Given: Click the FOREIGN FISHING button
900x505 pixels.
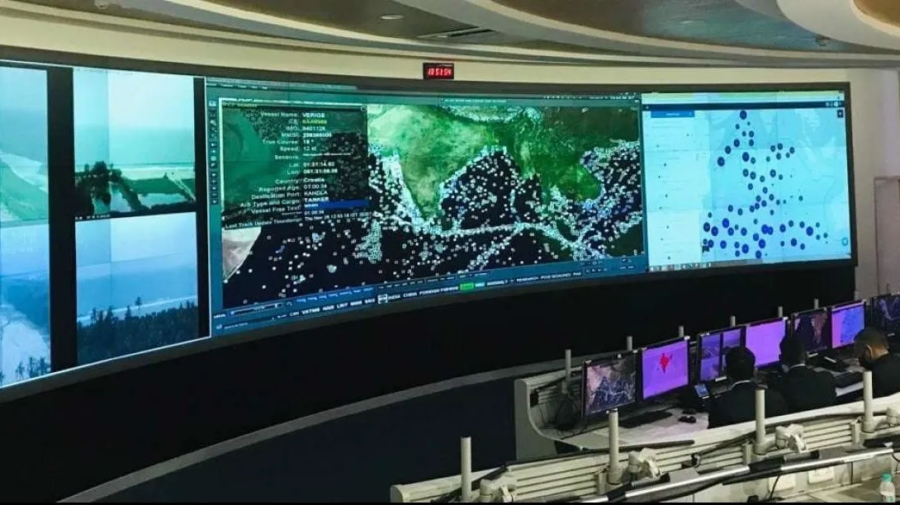Looking at the screenshot, I should pos(438,290).
